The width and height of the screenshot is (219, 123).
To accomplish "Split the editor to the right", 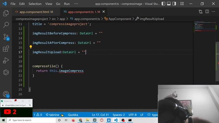I will (x=207, y=12).
